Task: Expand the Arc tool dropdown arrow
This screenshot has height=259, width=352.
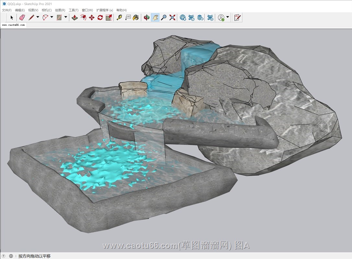Action: tap(52, 17)
